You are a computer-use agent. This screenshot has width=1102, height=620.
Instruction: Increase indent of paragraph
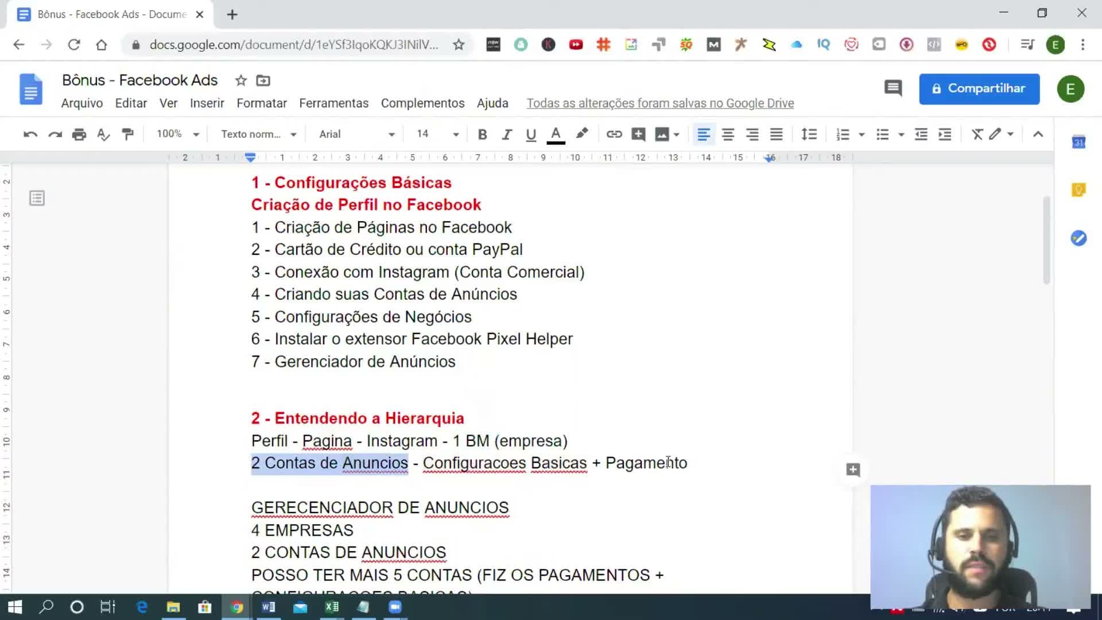945,134
